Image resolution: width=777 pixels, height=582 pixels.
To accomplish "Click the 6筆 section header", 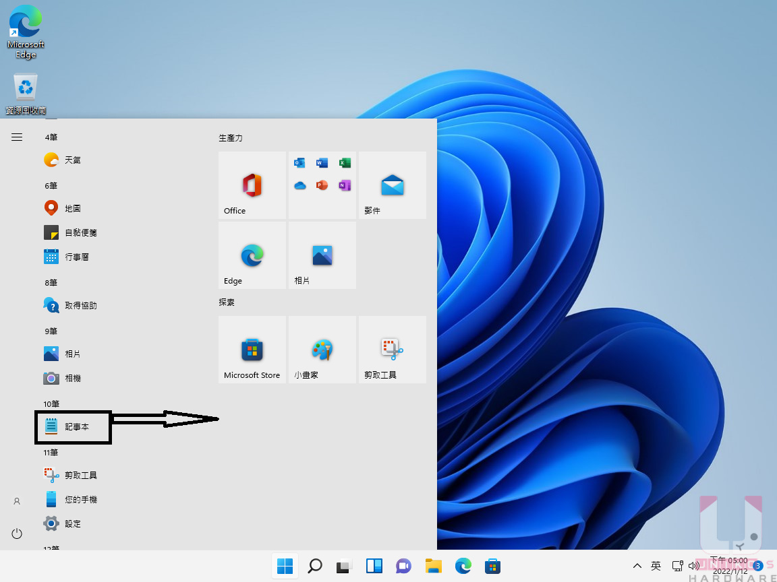I will coord(51,186).
